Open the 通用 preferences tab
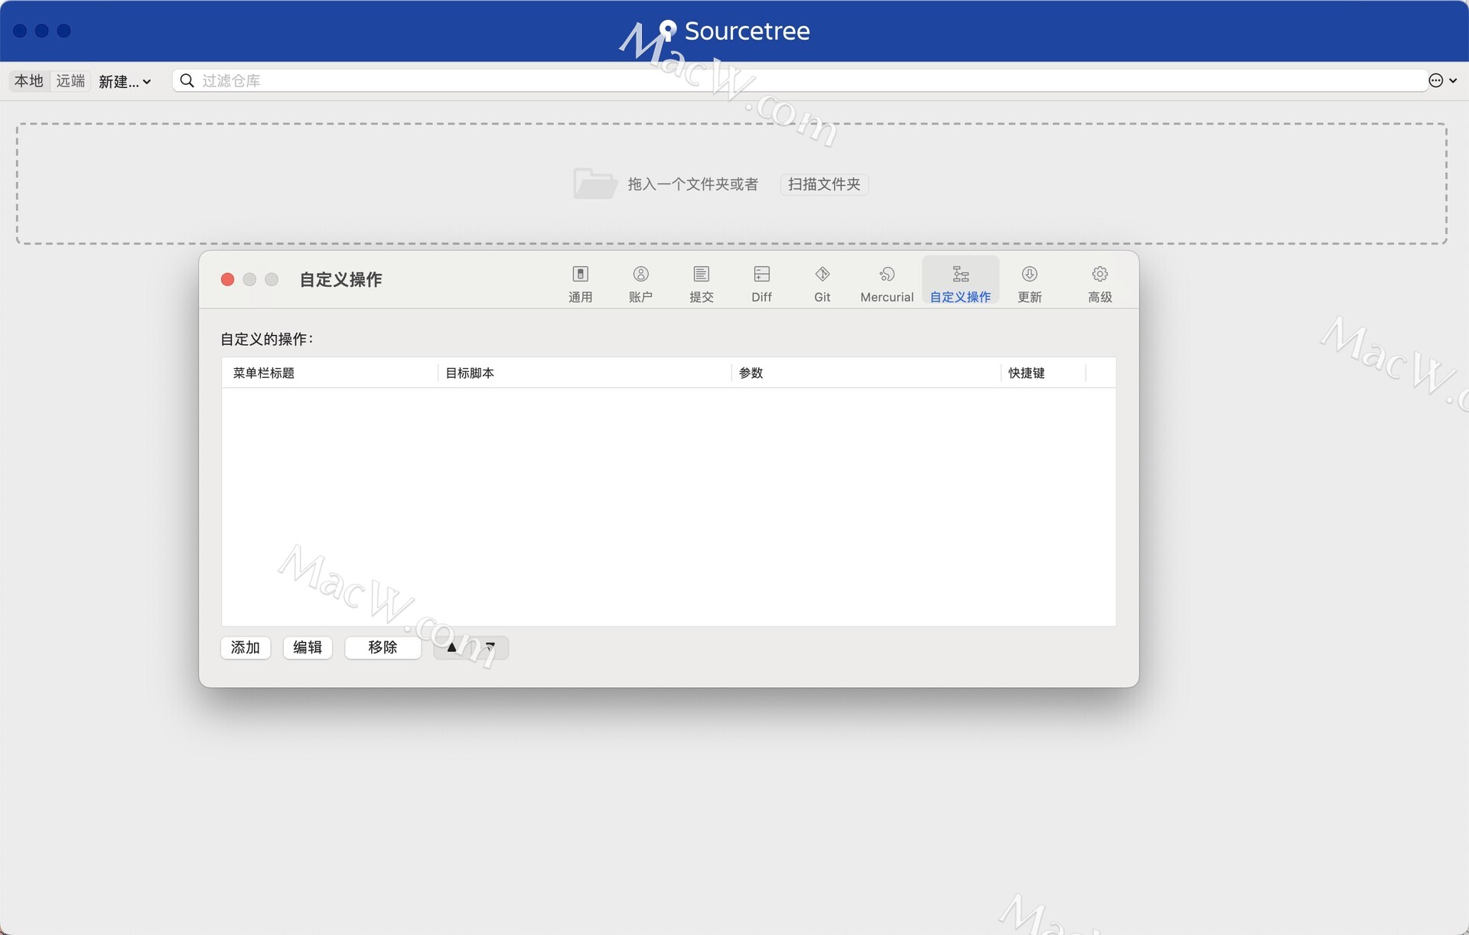The width and height of the screenshot is (1469, 935). tap(580, 283)
